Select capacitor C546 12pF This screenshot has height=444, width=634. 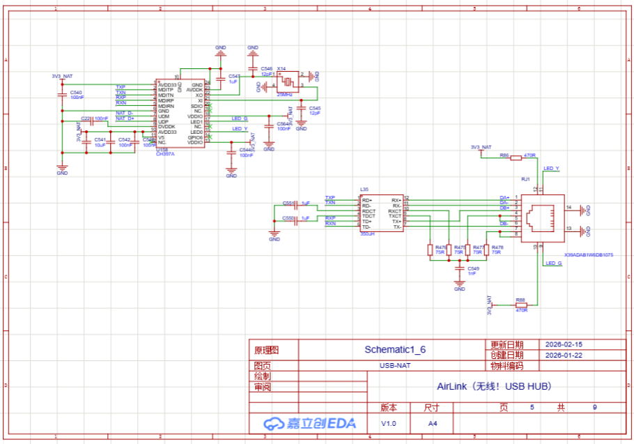(x=253, y=69)
